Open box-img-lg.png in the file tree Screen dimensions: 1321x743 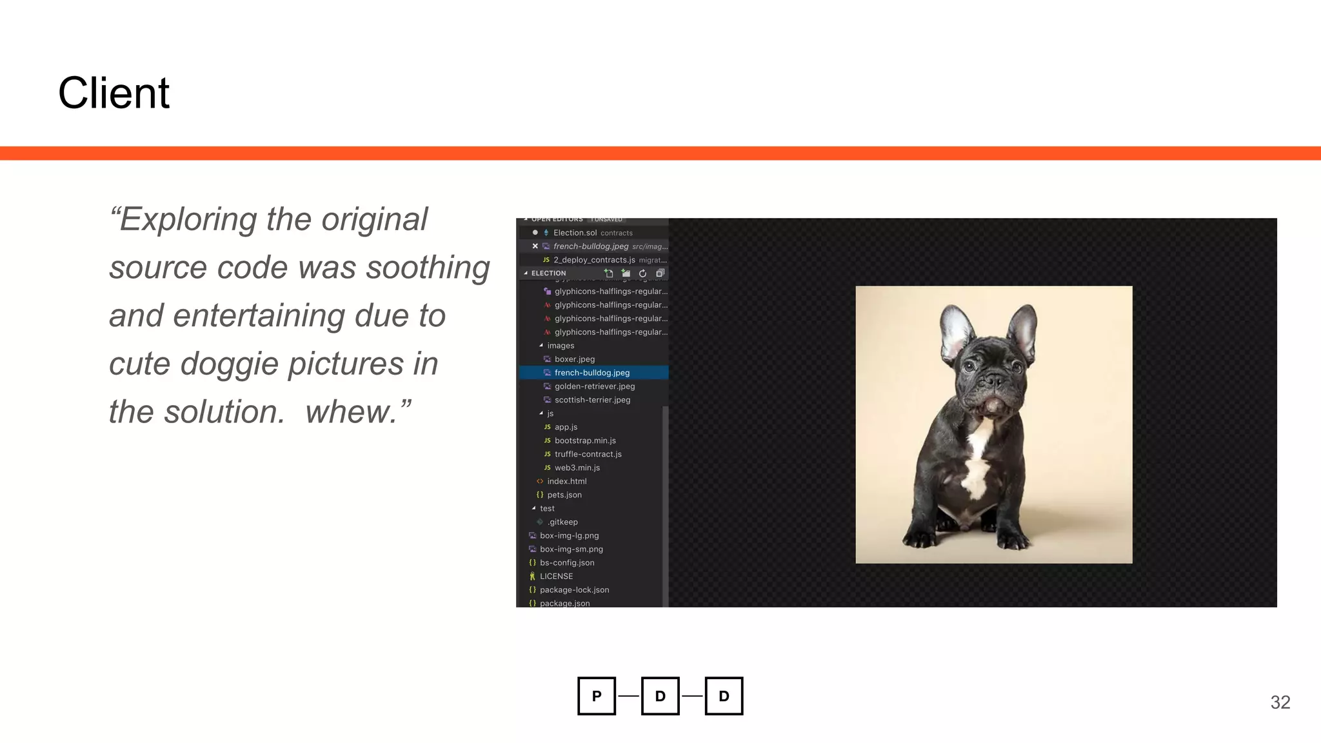click(x=591, y=535)
